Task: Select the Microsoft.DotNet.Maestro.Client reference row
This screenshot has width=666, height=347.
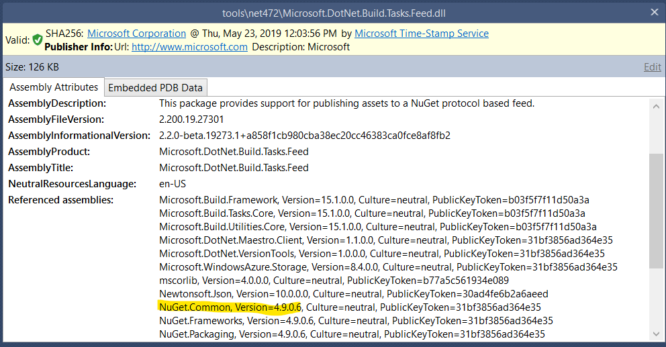Action: pyautogui.click(x=386, y=240)
